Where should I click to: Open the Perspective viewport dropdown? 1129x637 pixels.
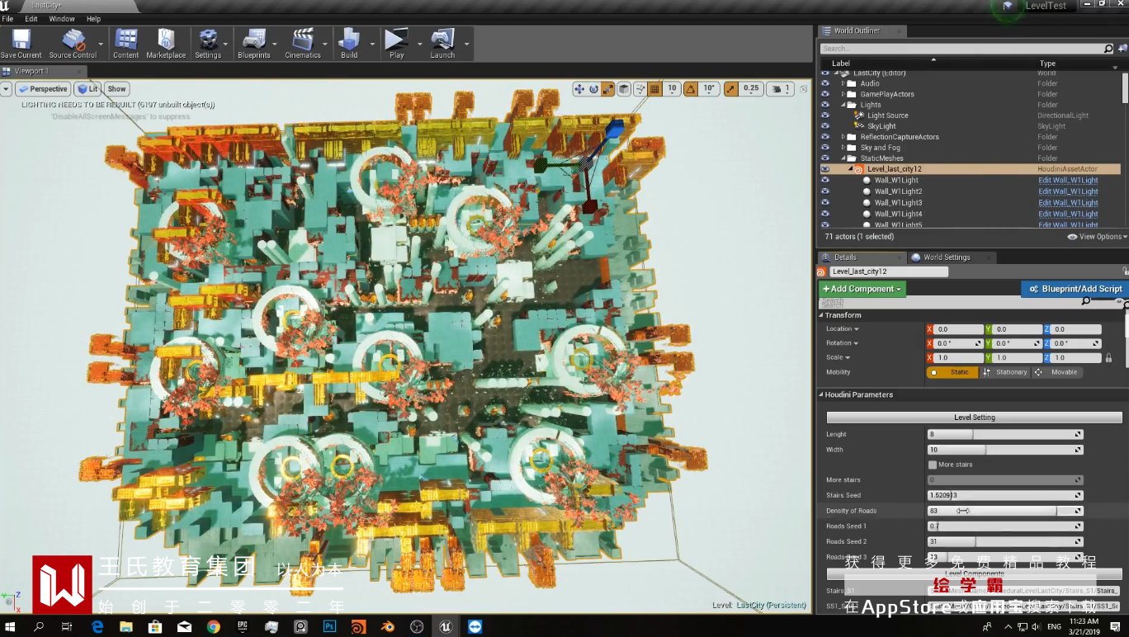tap(43, 89)
